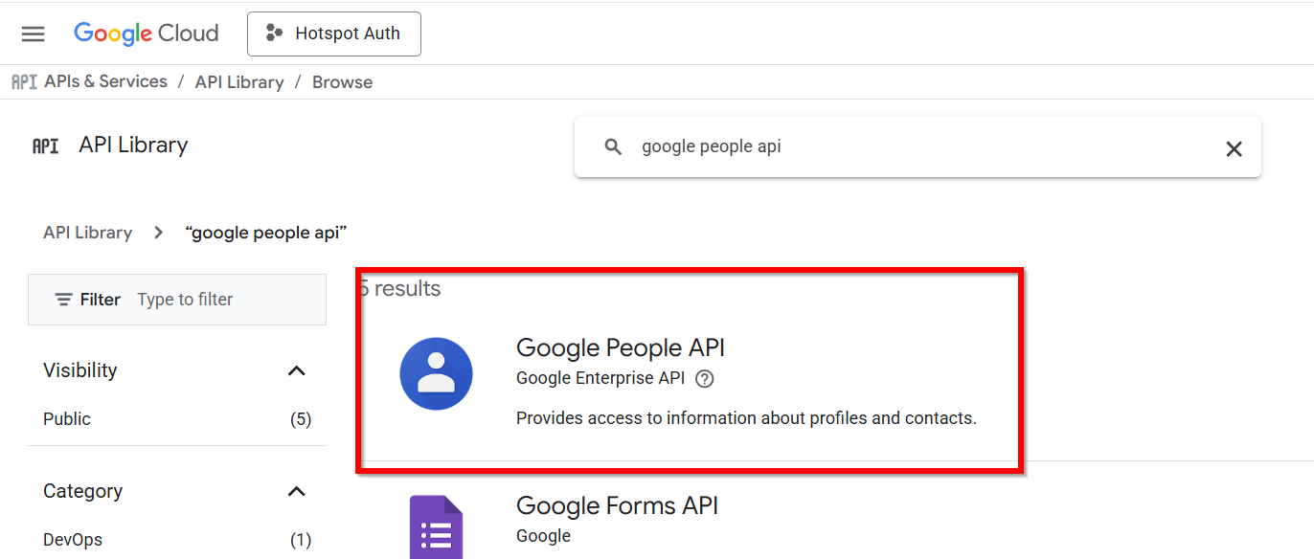
Task: Clear the search with the X icon
Action: [x=1234, y=148]
